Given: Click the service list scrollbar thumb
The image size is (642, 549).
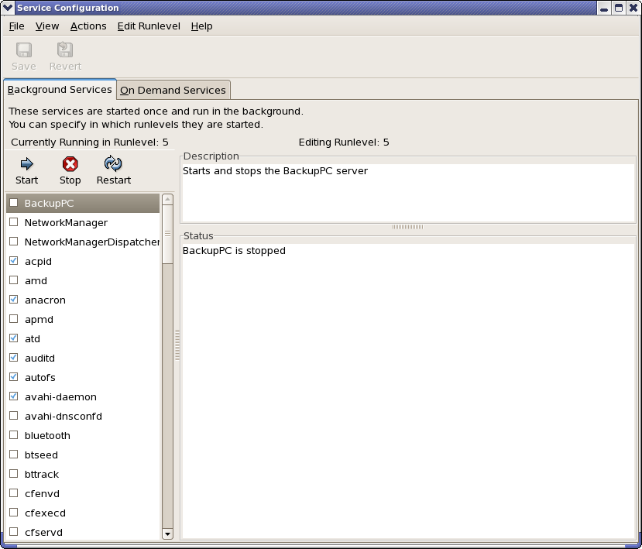Looking at the screenshot, I should pos(167,234).
